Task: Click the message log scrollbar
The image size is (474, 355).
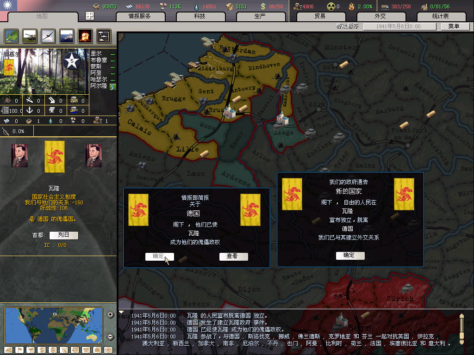Action: [x=462, y=329]
